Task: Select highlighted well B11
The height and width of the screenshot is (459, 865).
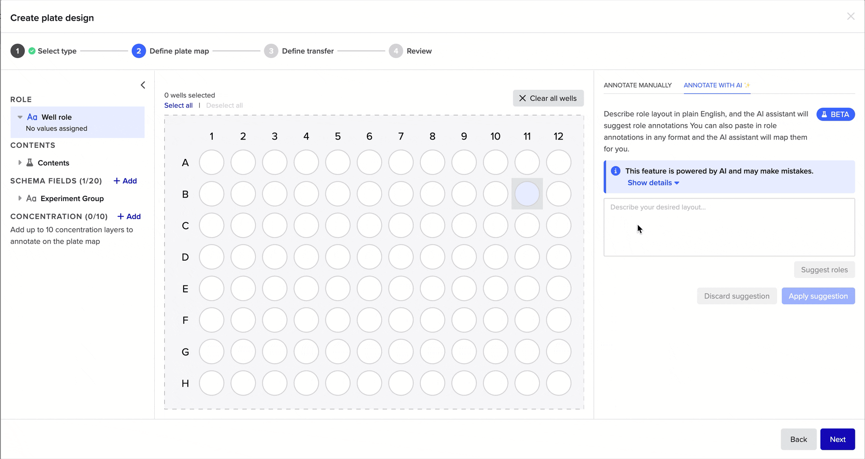Action: click(x=527, y=194)
